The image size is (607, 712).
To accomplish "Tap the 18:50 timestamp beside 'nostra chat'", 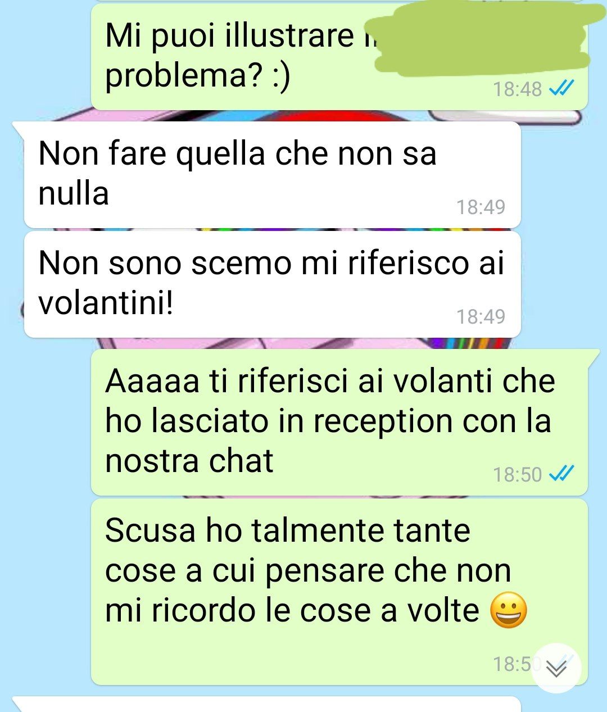I will [x=517, y=474].
